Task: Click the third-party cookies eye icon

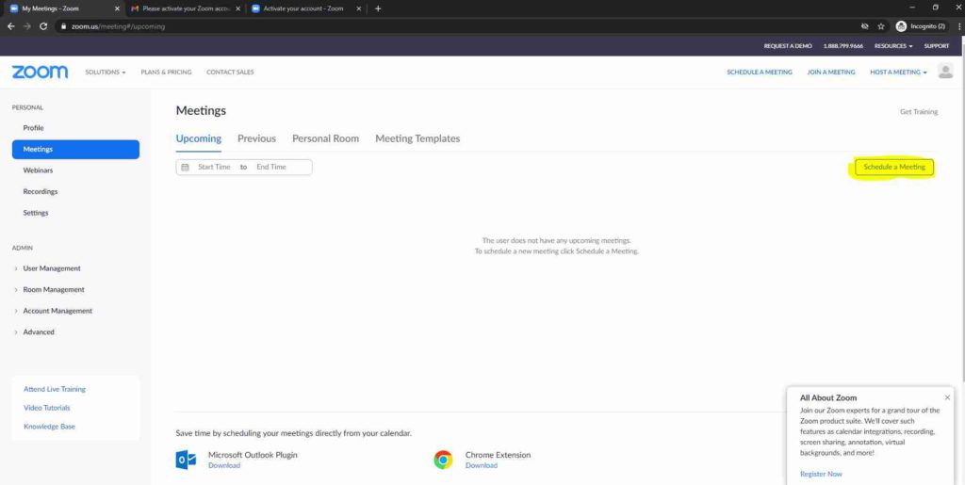Action: [865, 26]
